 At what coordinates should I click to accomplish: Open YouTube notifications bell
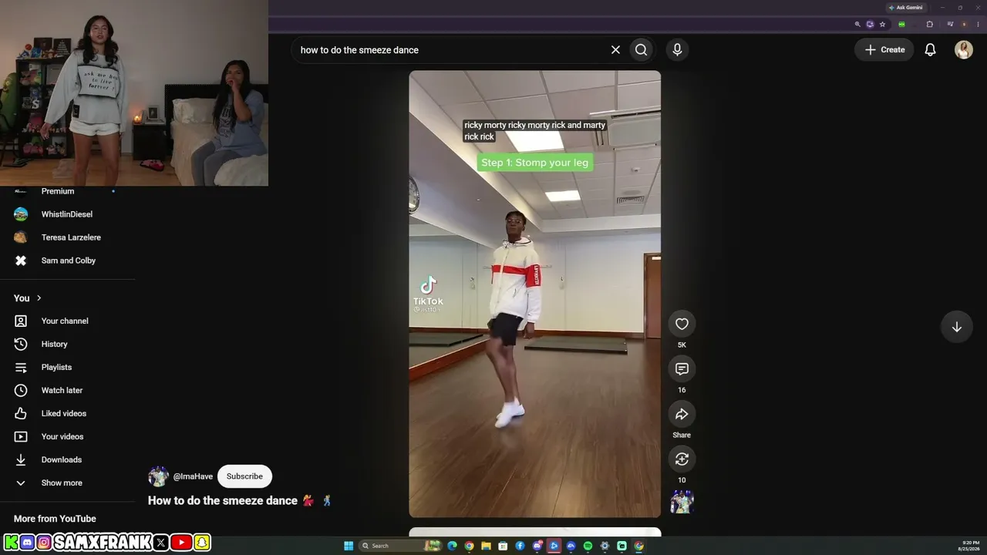[931, 50]
